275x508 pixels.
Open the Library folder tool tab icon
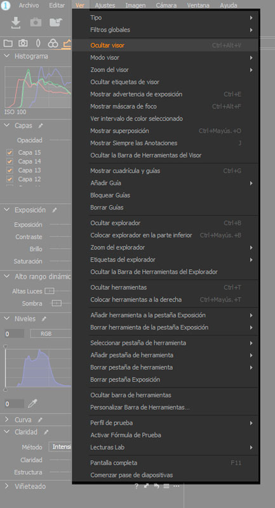point(8,43)
